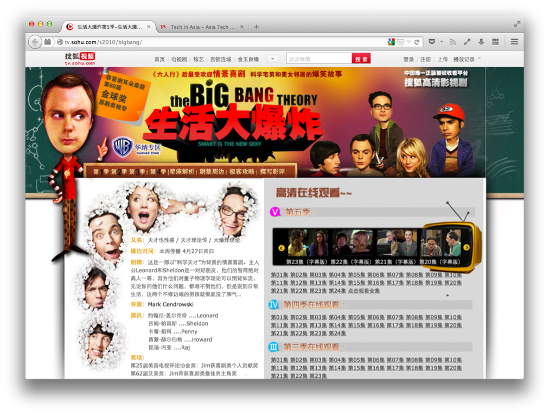This screenshot has width=549, height=414.
Task: Open 星座解析 in banner menu
Action: pos(182,172)
